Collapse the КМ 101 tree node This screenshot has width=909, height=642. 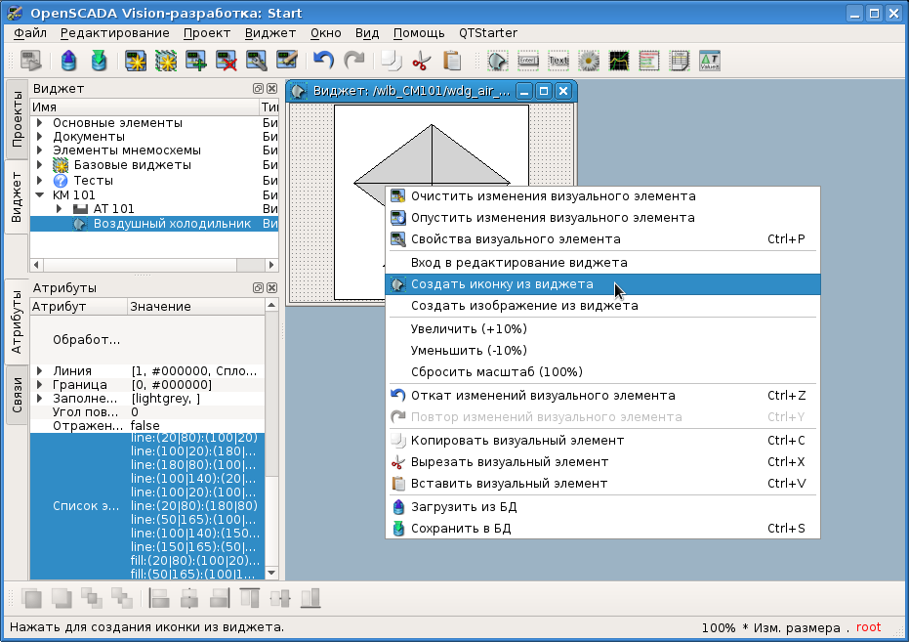point(39,194)
